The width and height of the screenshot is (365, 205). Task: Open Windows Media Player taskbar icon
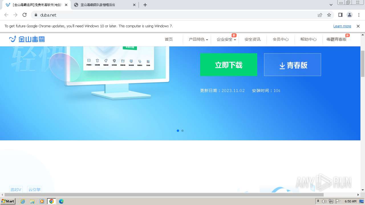tap(42, 201)
